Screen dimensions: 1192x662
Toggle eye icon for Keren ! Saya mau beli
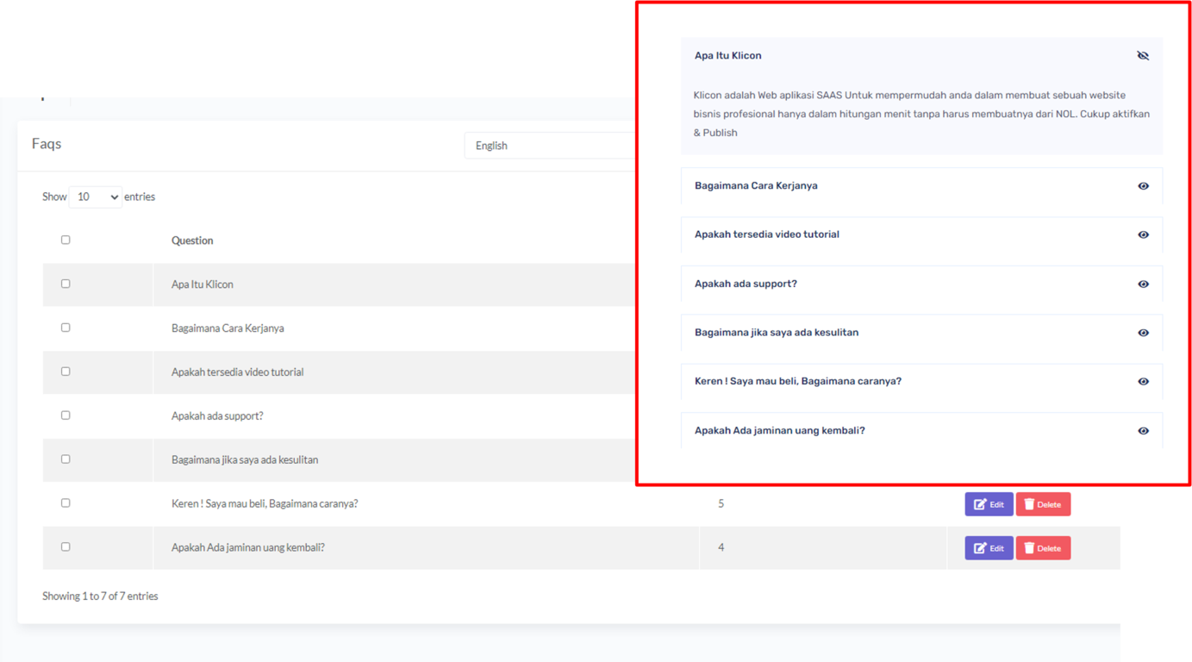coord(1143,381)
